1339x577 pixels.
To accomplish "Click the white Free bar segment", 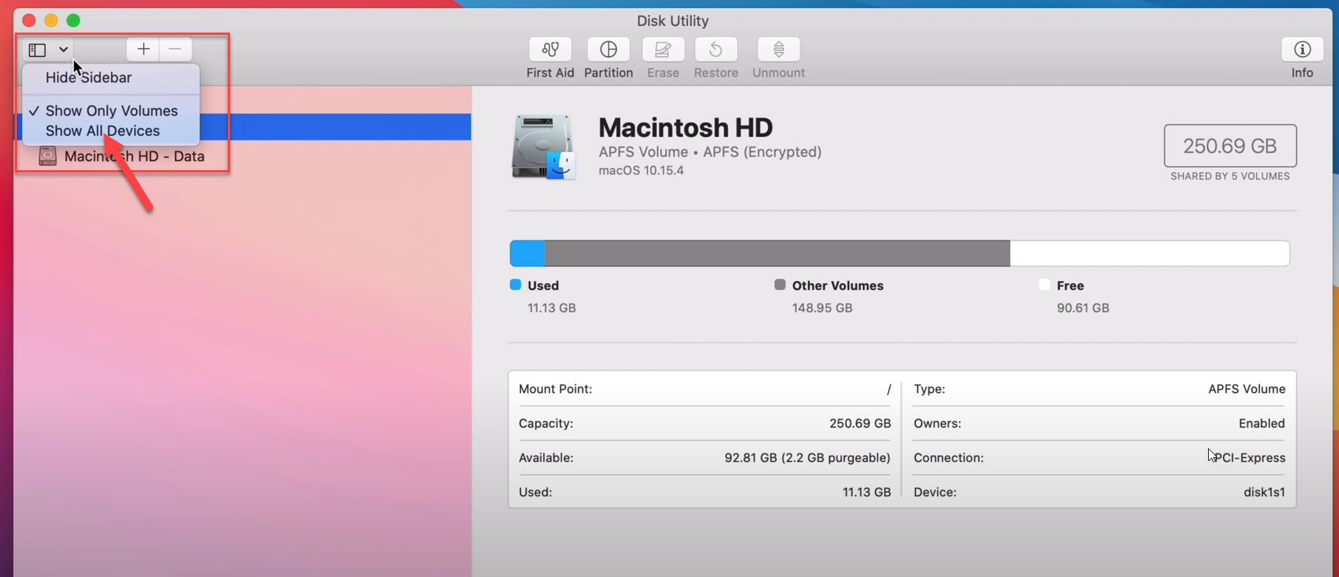I will tap(1150, 254).
